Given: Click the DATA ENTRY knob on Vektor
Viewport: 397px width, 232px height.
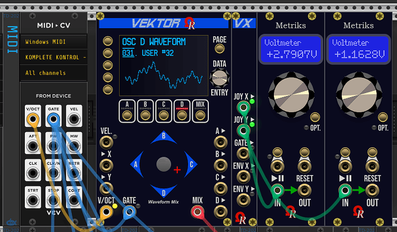Looking at the screenshot, I should 220,78.
